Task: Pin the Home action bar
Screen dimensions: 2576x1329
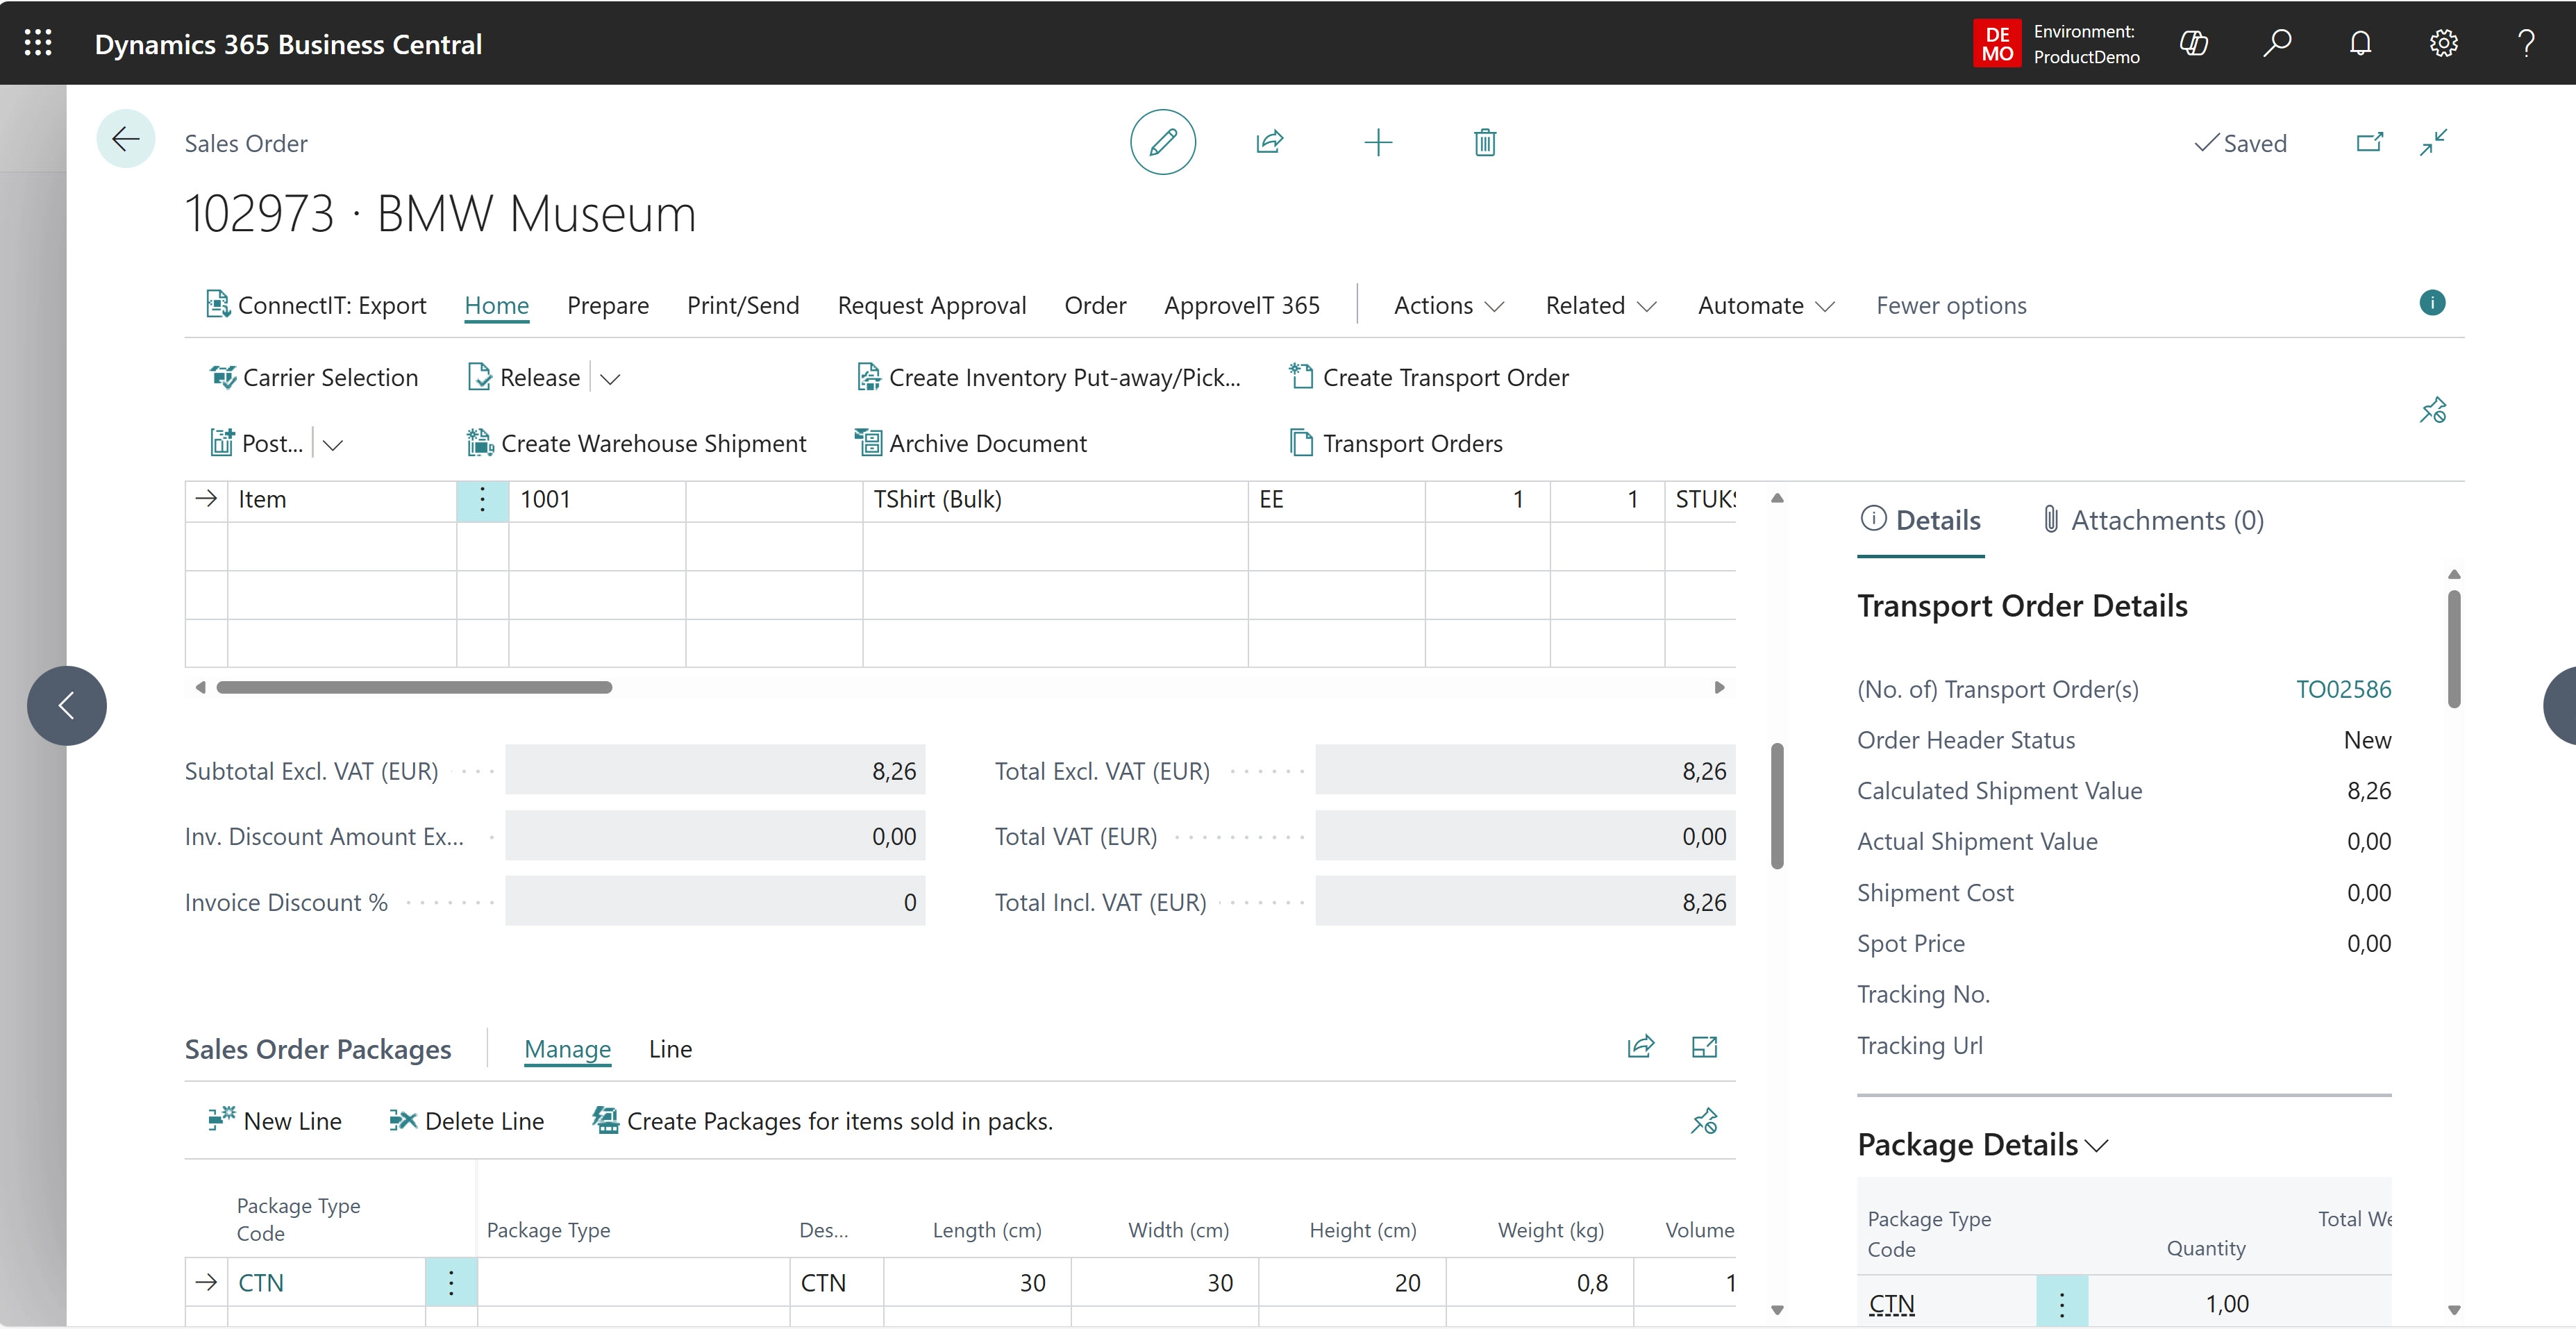Action: [2433, 410]
